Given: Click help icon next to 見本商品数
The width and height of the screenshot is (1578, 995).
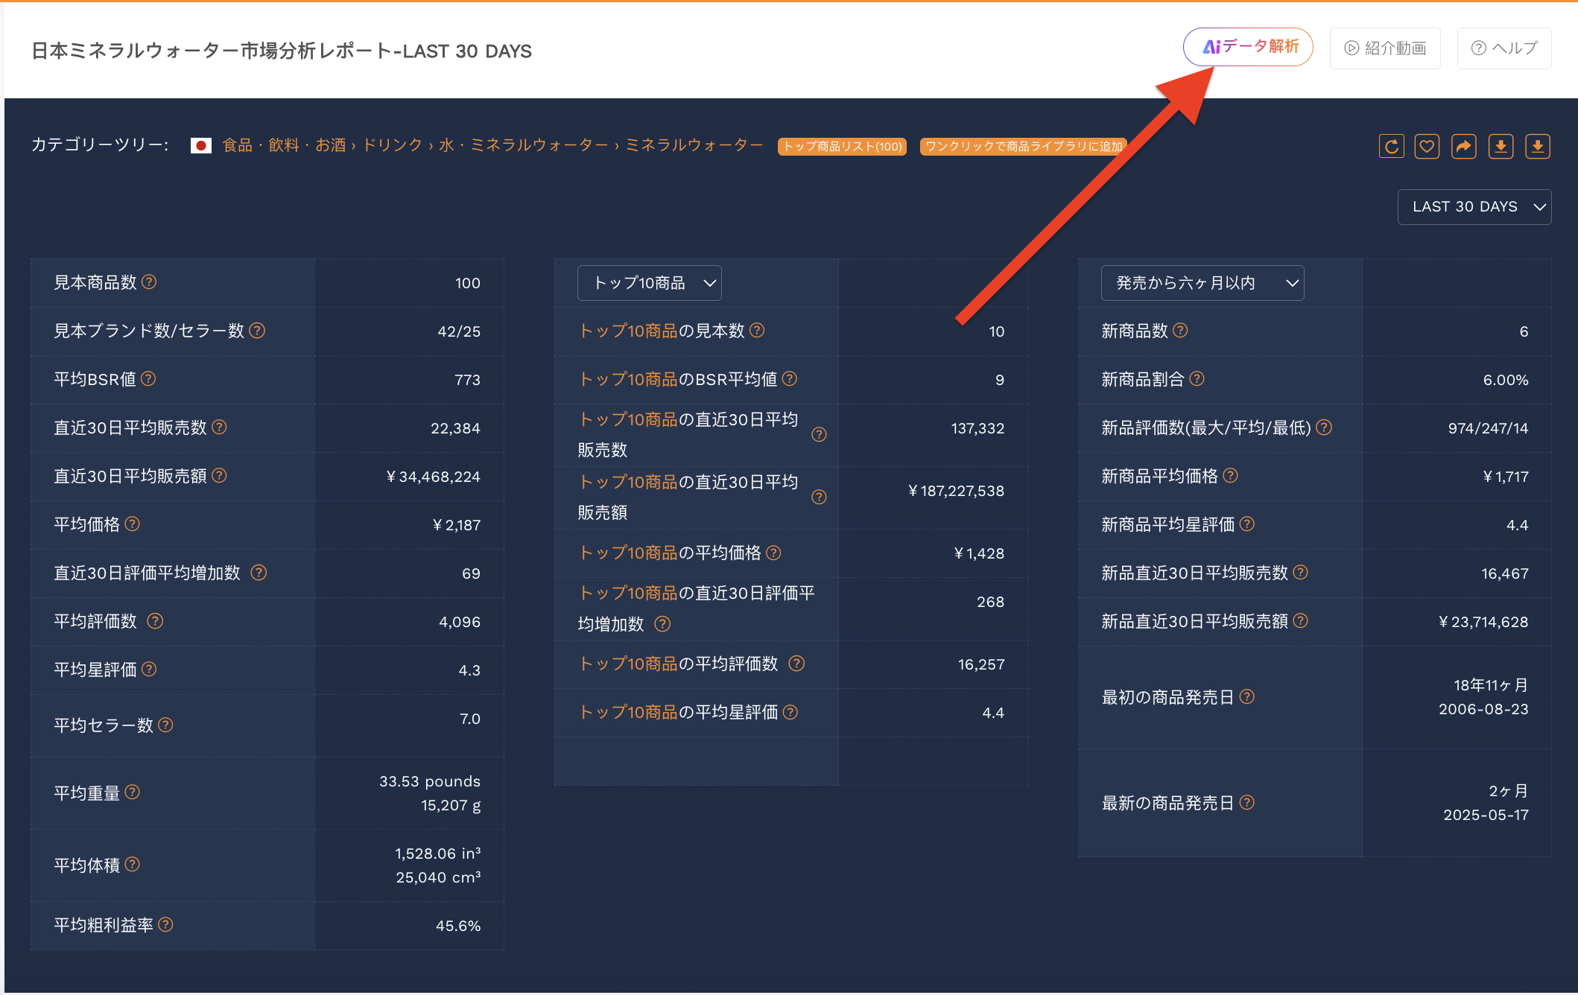Looking at the screenshot, I should pos(149,282).
